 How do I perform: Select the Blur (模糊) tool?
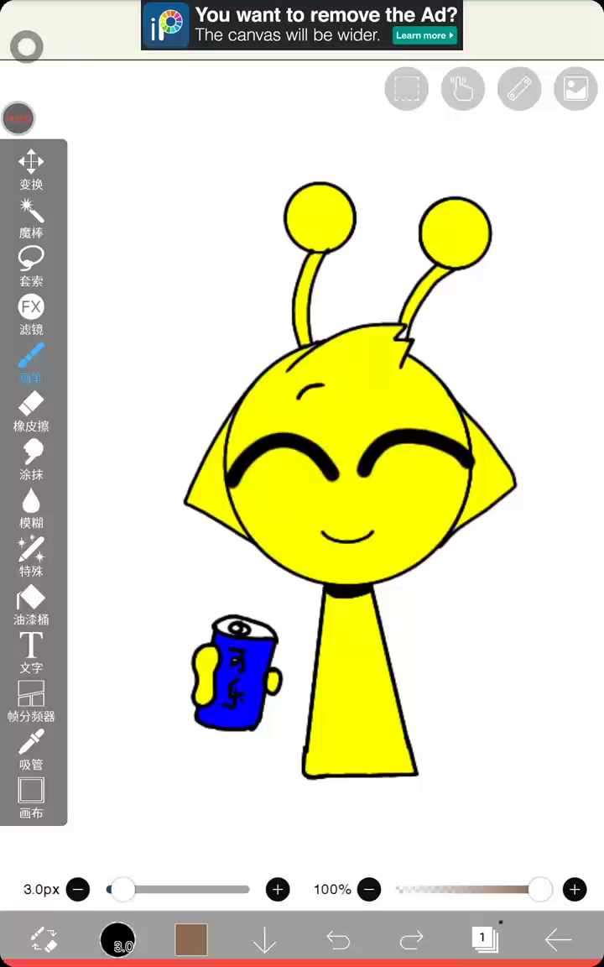tap(31, 508)
